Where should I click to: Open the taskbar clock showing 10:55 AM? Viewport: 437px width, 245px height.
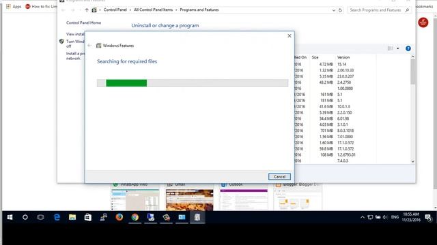click(x=411, y=217)
